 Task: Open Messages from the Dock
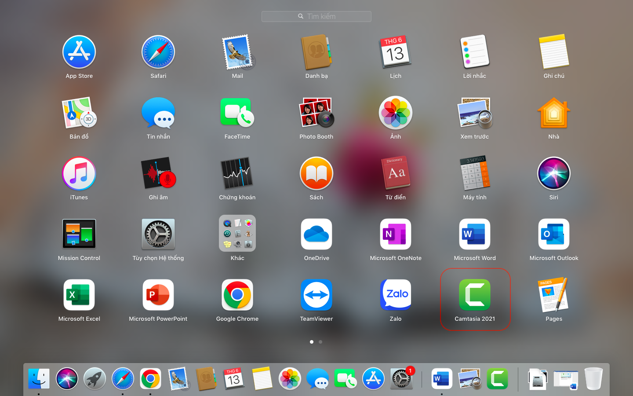(317, 379)
